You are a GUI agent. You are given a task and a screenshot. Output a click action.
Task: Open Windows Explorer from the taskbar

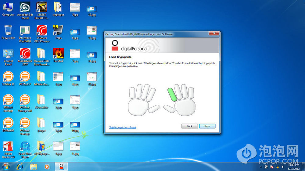tap(34, 166)
